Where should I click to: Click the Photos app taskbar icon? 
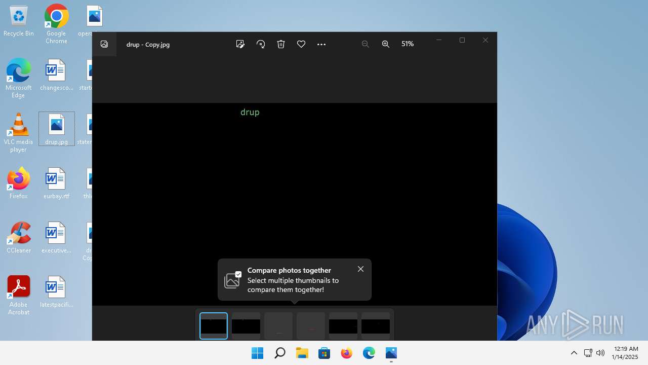click(x=391, y=353)
